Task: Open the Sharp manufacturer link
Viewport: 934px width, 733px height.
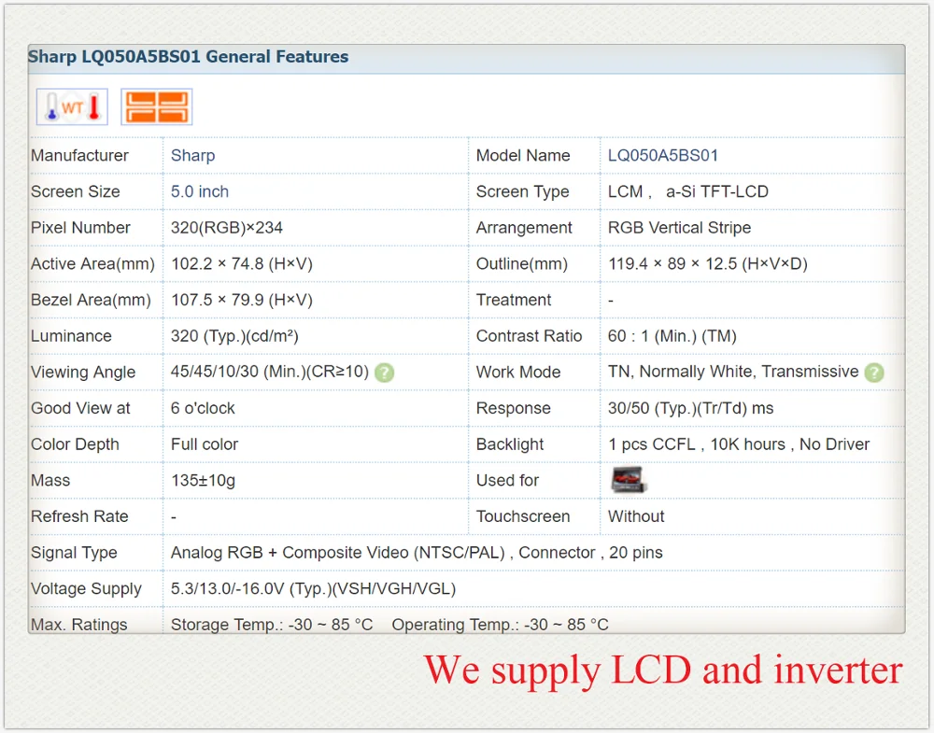Action: click(193, 155)
